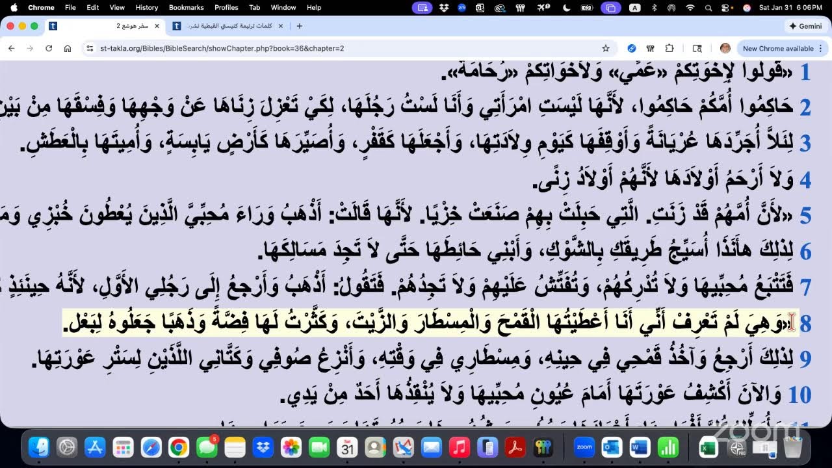The width and height of the screenshot is (832, 468).
Task: Open the blue link extension icon
Action: pos(632,48)
